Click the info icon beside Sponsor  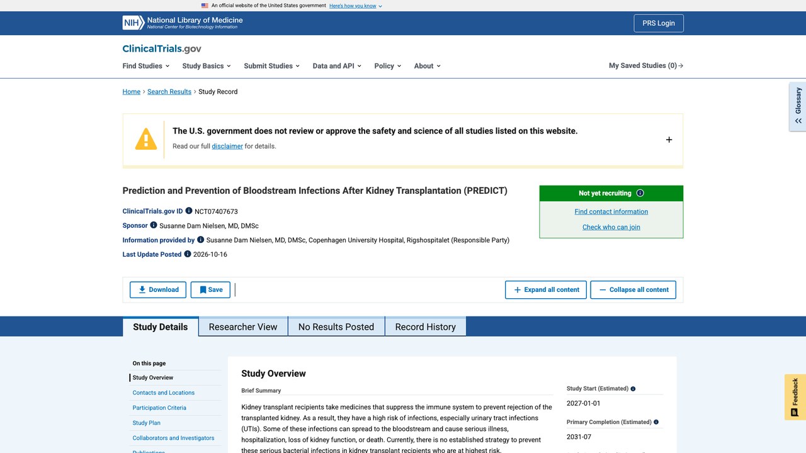point(154,225)
